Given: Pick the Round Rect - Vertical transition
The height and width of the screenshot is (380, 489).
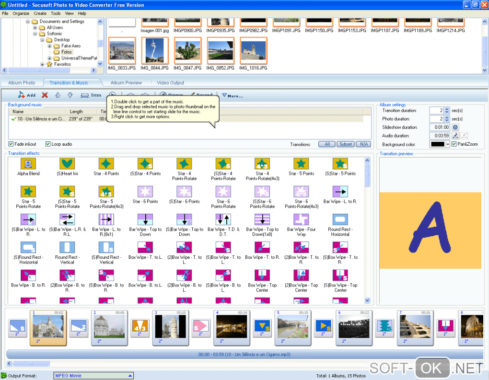Looking at the screenshot, I should click(68, 248).
